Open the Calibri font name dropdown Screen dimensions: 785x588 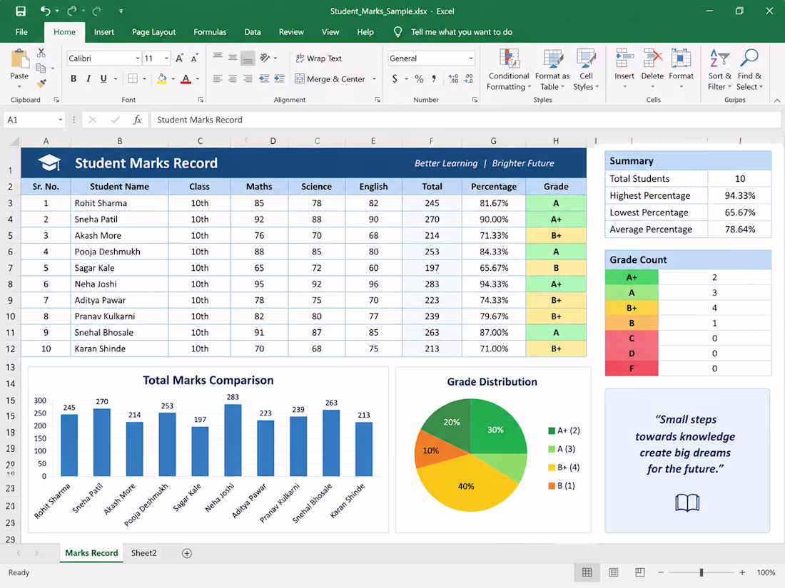pyautogui.click(x=138, y=58)
